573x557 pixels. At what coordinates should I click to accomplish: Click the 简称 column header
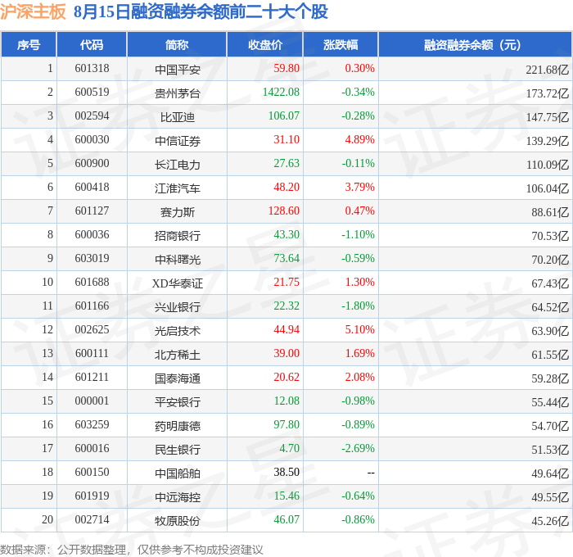coord(177,45)
